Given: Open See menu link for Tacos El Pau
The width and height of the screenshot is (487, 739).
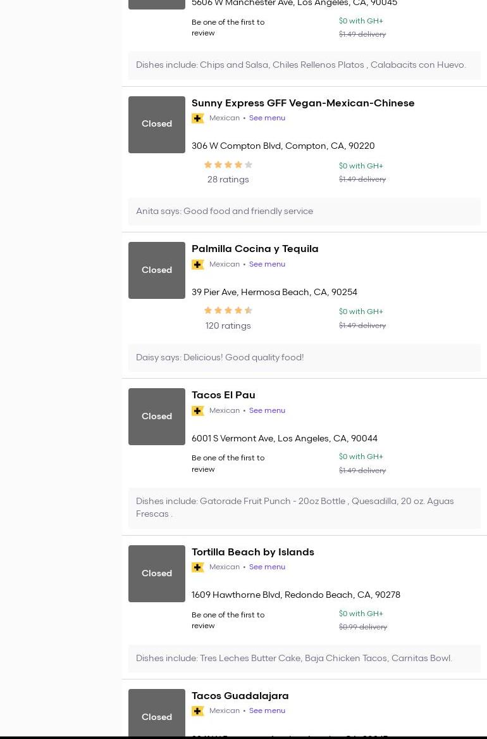Looking at the screenshot, I should pos(267,411).
